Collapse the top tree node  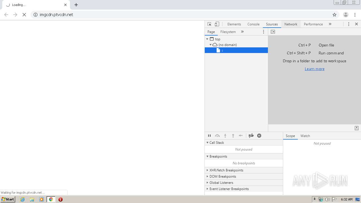(x=207, y=39)
